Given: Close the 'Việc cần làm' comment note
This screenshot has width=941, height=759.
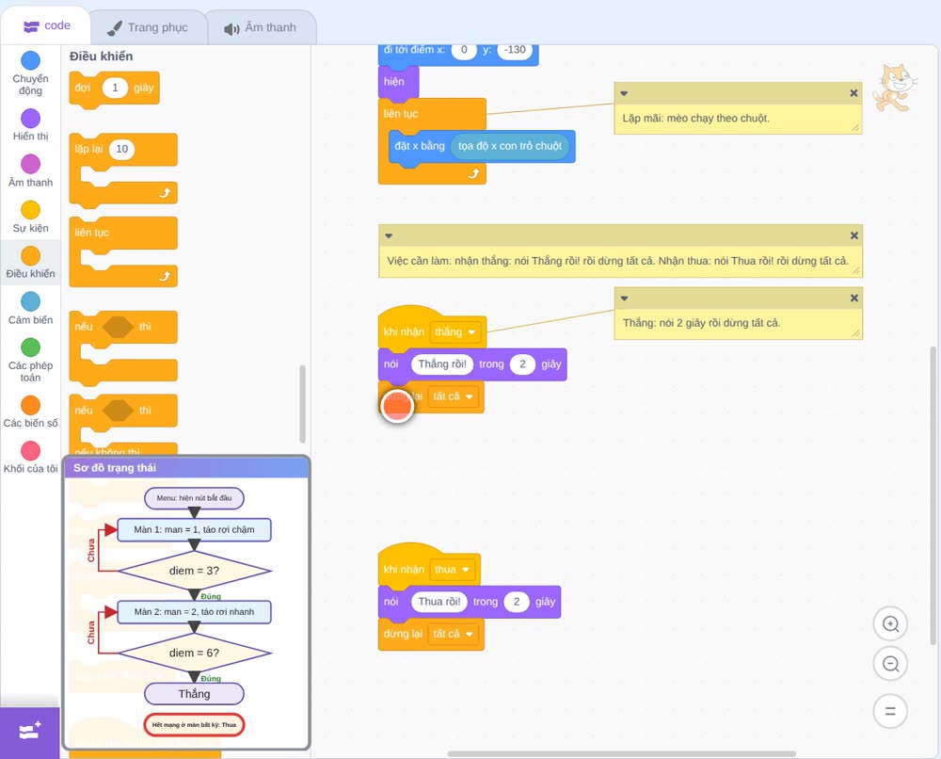Looking at the screenshot, I should tap(854, 235).
